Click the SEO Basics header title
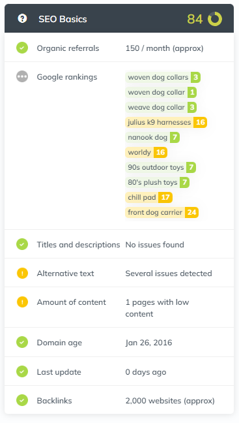239x423 pixels. [63, 19]
